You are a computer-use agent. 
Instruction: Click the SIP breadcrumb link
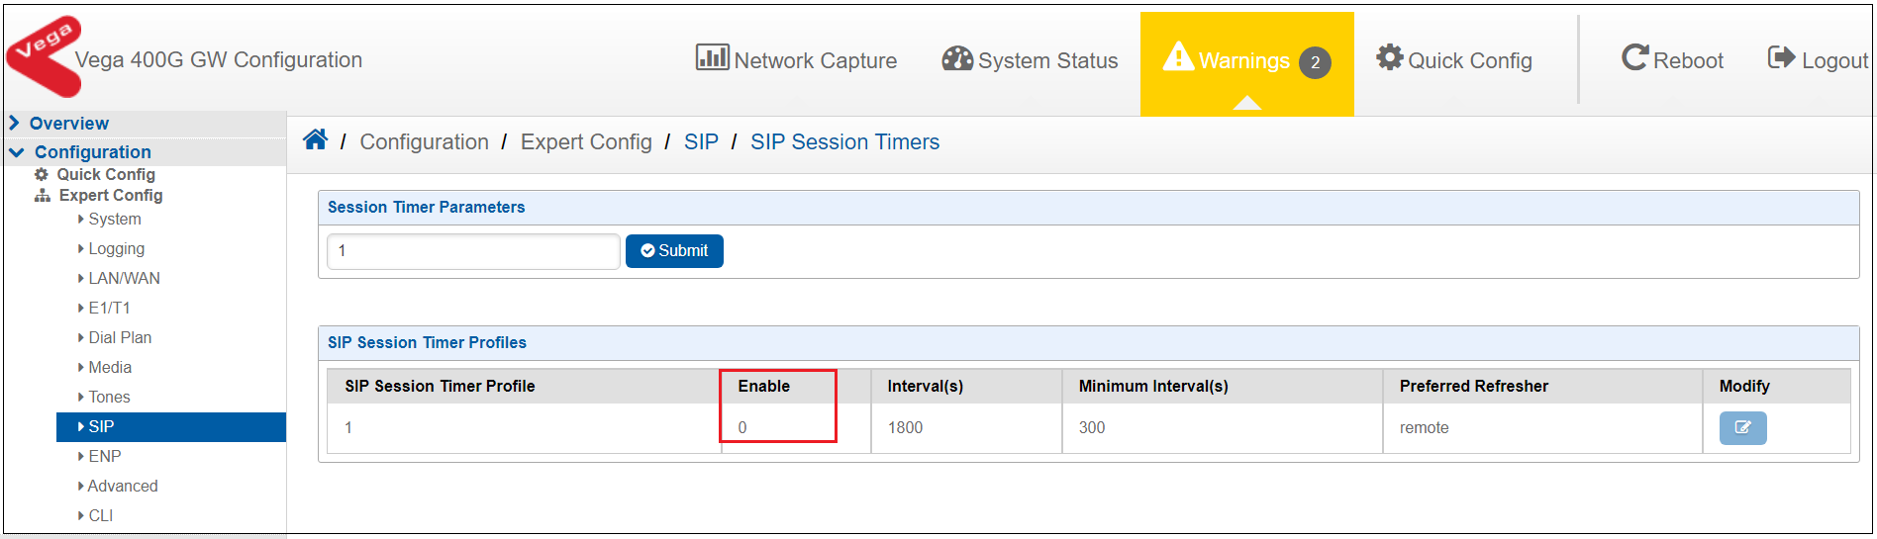click(x=701, y=141)
